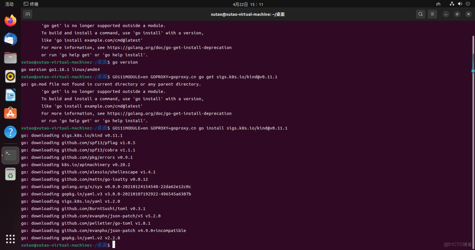Open the terminal search magnifier icon
This screenshot has height=250, width=475.
420,14
